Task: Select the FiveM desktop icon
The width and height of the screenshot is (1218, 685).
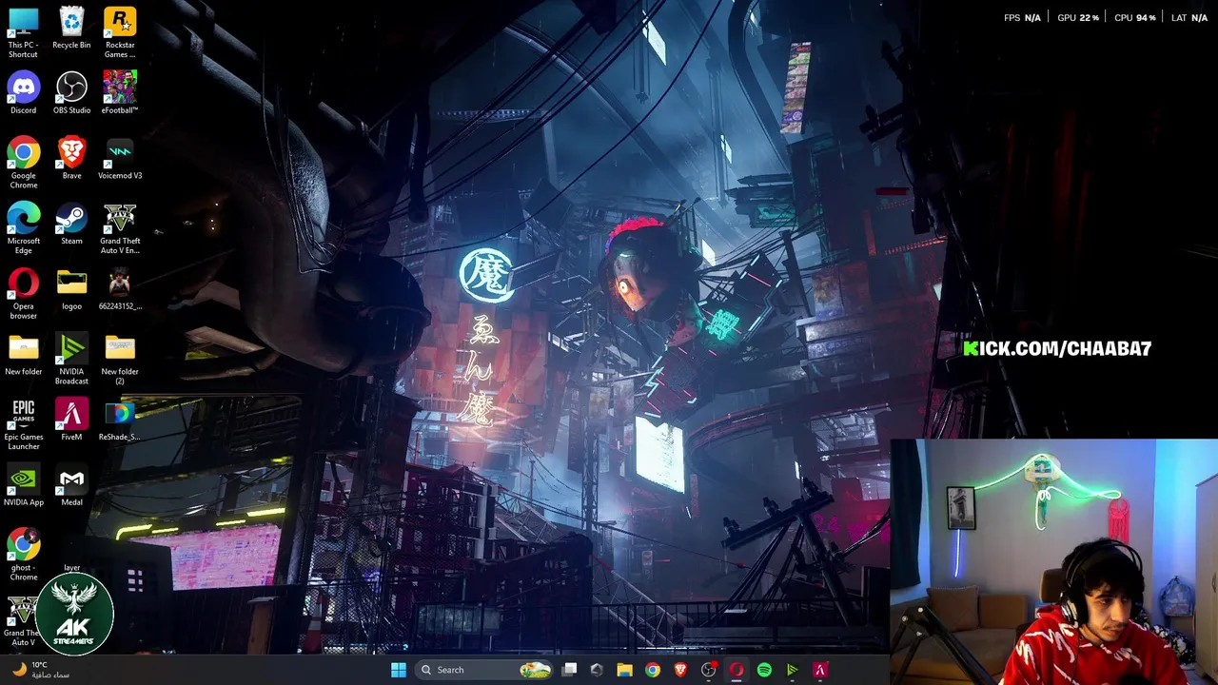Action: point(71,420)
